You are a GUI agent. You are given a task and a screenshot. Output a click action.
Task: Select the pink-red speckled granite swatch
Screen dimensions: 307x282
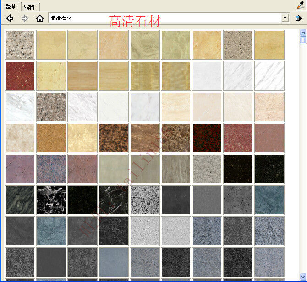(238, 138)
